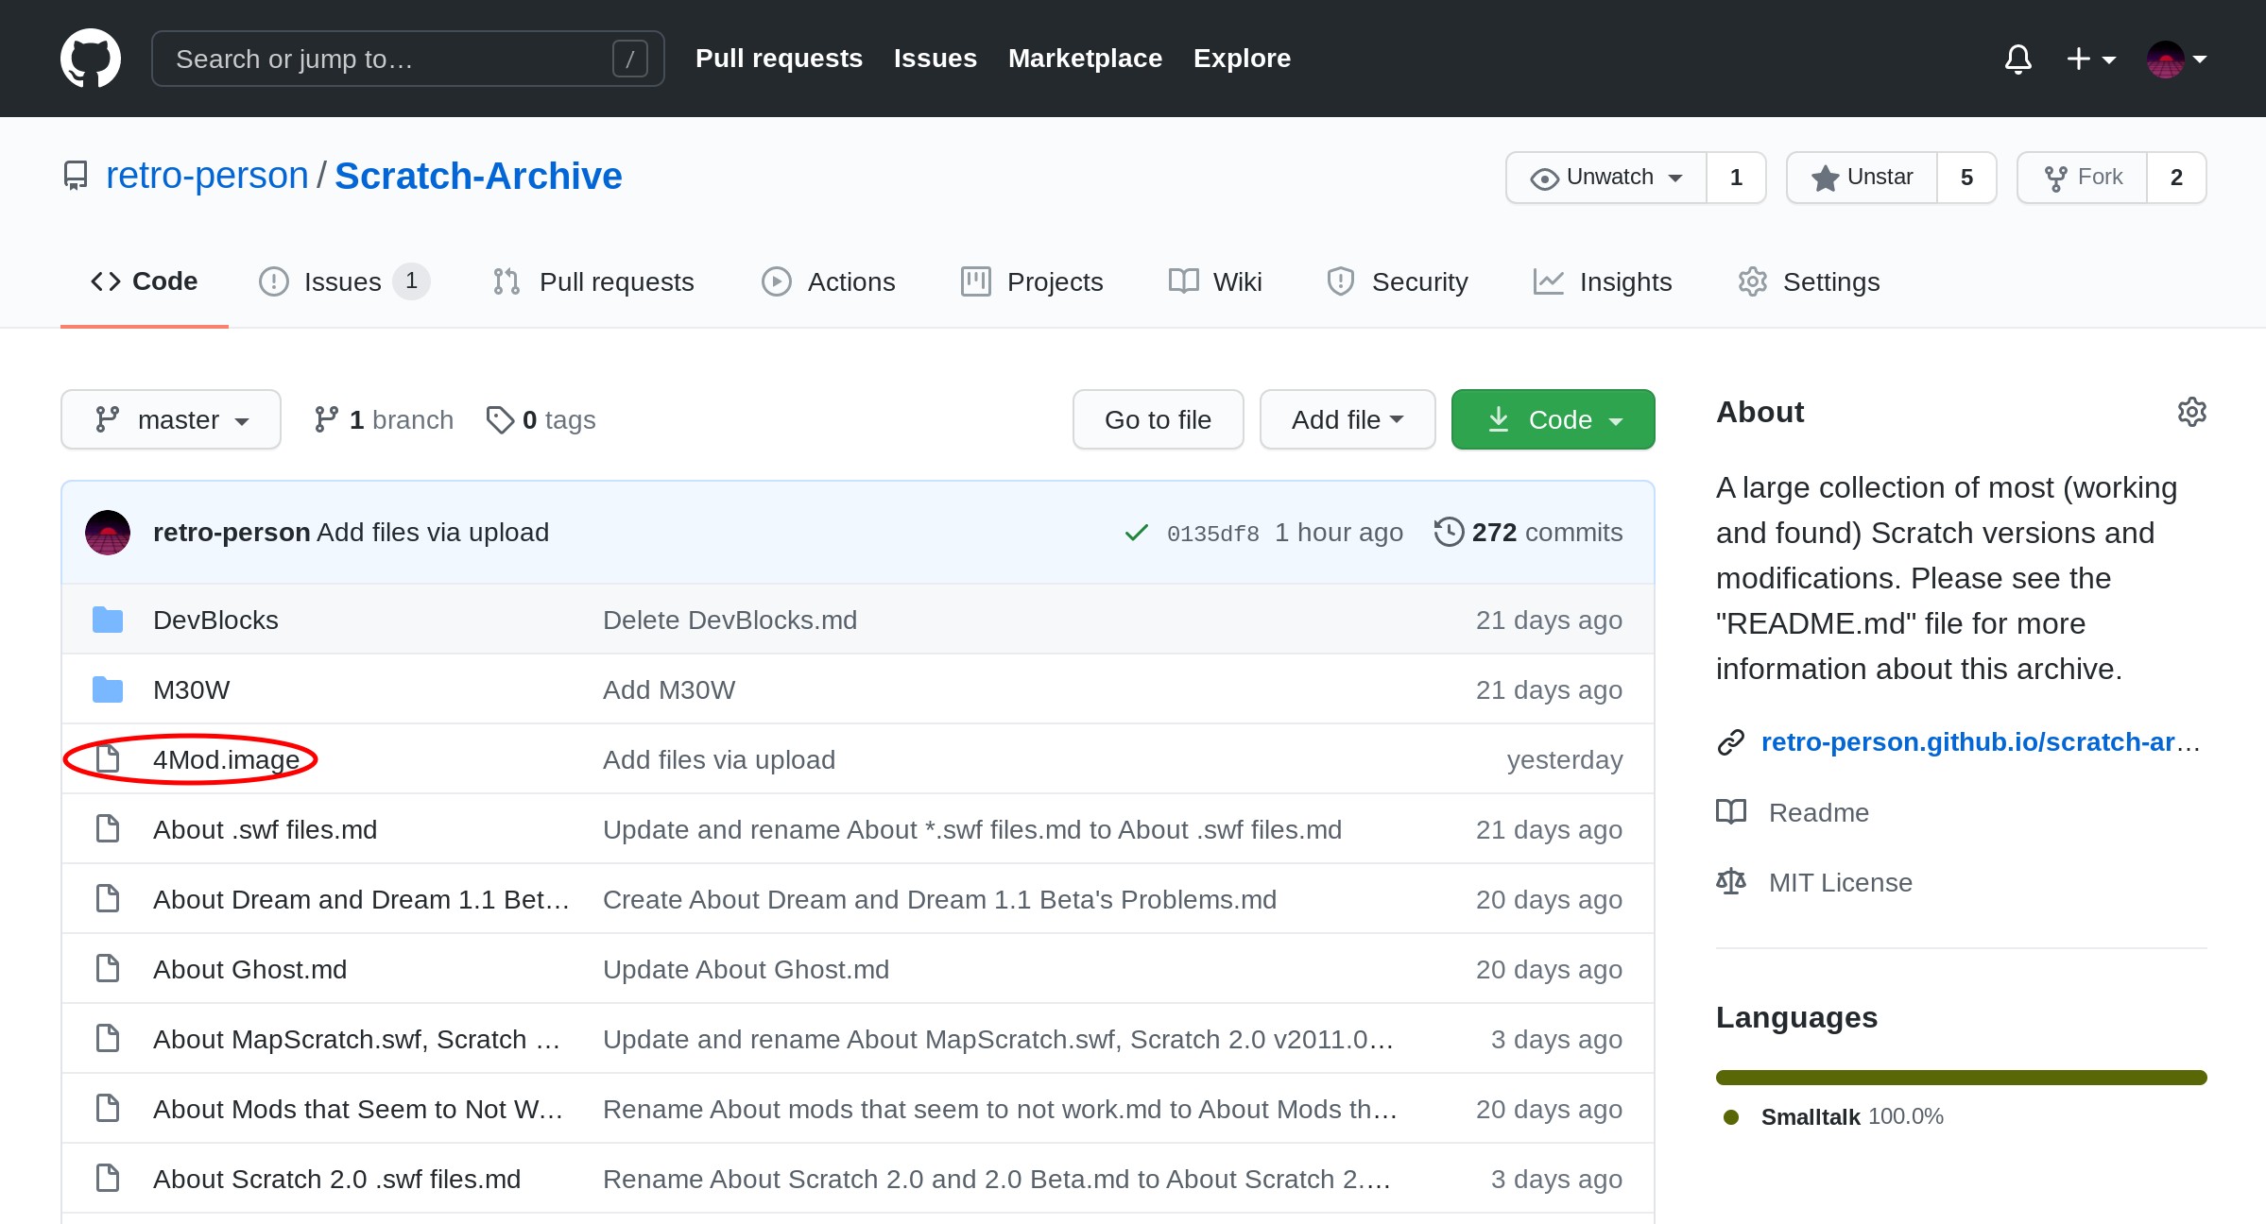Open the Unwatch notification menu
Image resolution: width=2266 pixels, height=1224 pixels.
[1606, 178]
